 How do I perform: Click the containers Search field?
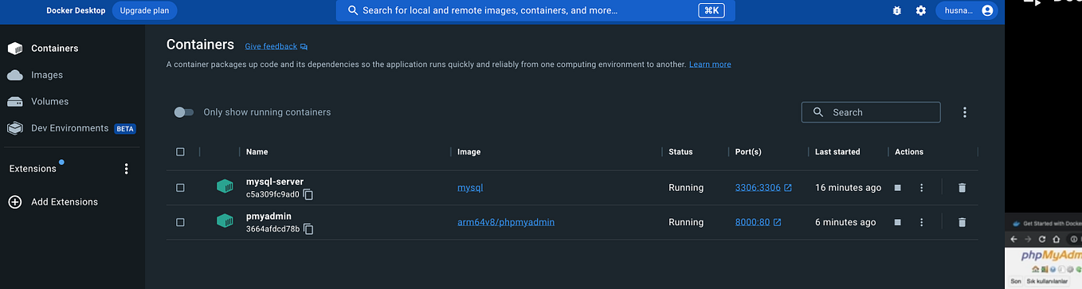871,112
